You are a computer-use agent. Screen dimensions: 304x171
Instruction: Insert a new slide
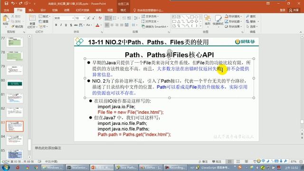(x=32, y=21)
